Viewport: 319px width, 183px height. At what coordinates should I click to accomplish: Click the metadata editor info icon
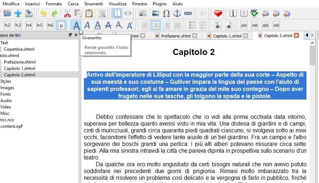(233, 14)
